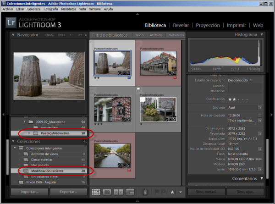Click the Exportar button
Screen dimensions: 275x204
[68, 192]
